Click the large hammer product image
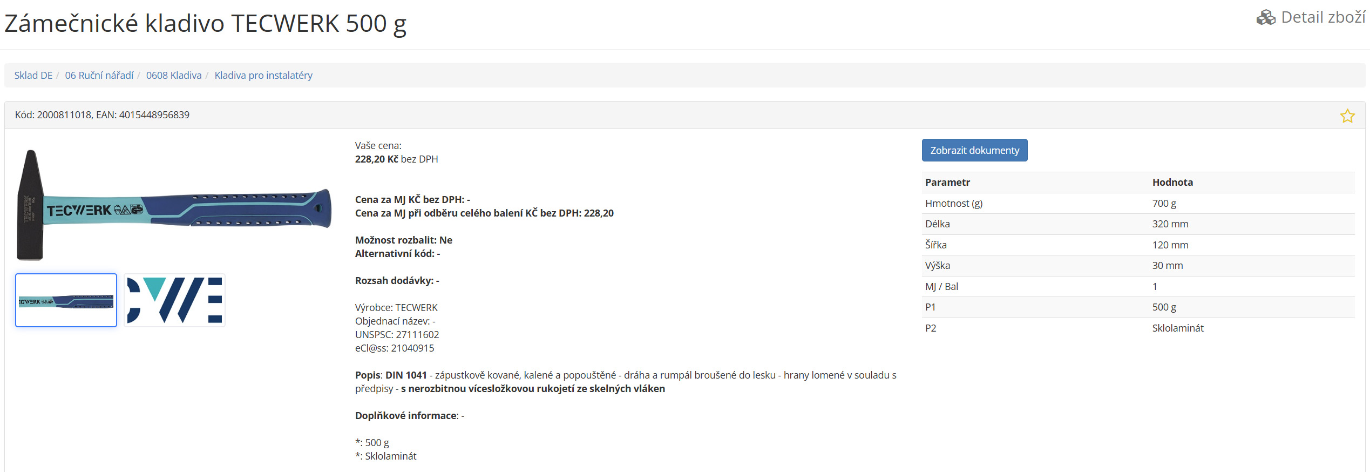This screenshot has width=1370, height=472. coord(174,205)
